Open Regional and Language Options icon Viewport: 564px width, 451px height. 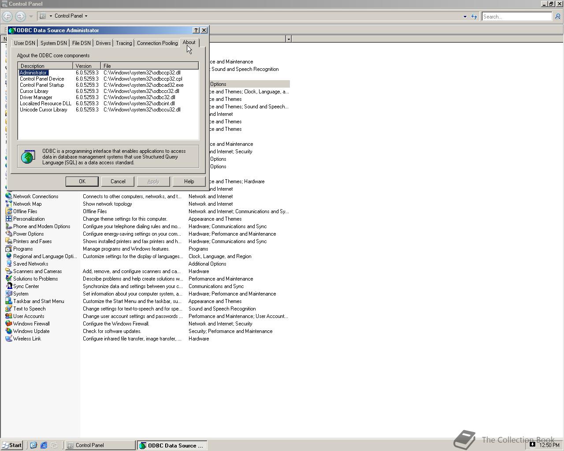click(8, 256)
